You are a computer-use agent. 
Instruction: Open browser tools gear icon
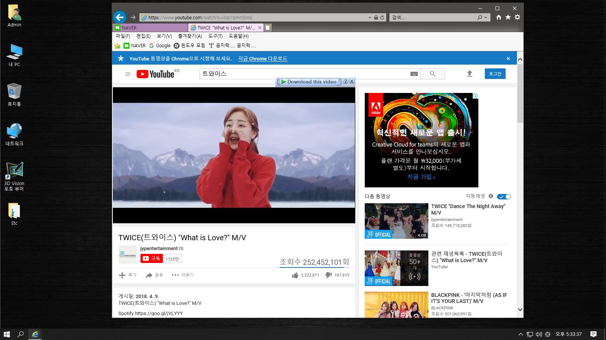[x=517, y=17]
